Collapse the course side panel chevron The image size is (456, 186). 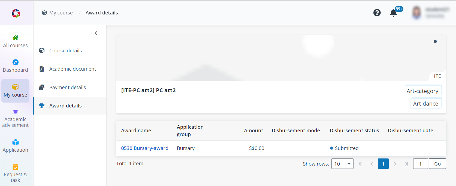[x=96, y=33]
